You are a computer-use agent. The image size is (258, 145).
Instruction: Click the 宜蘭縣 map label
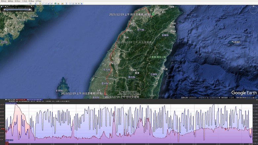pyautogui.click(x=165, y=35)
